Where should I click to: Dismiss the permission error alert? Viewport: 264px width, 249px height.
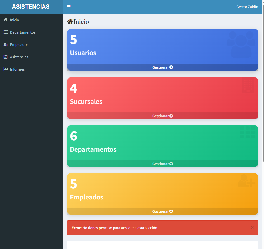[252, 227]
